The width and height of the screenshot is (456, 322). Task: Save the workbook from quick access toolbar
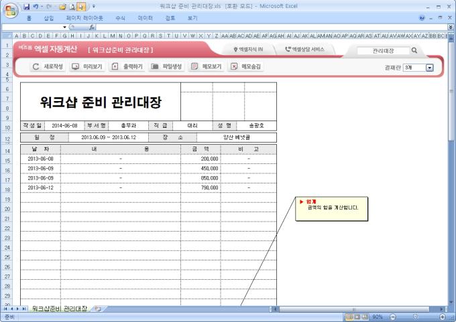[x=26, y=7]
